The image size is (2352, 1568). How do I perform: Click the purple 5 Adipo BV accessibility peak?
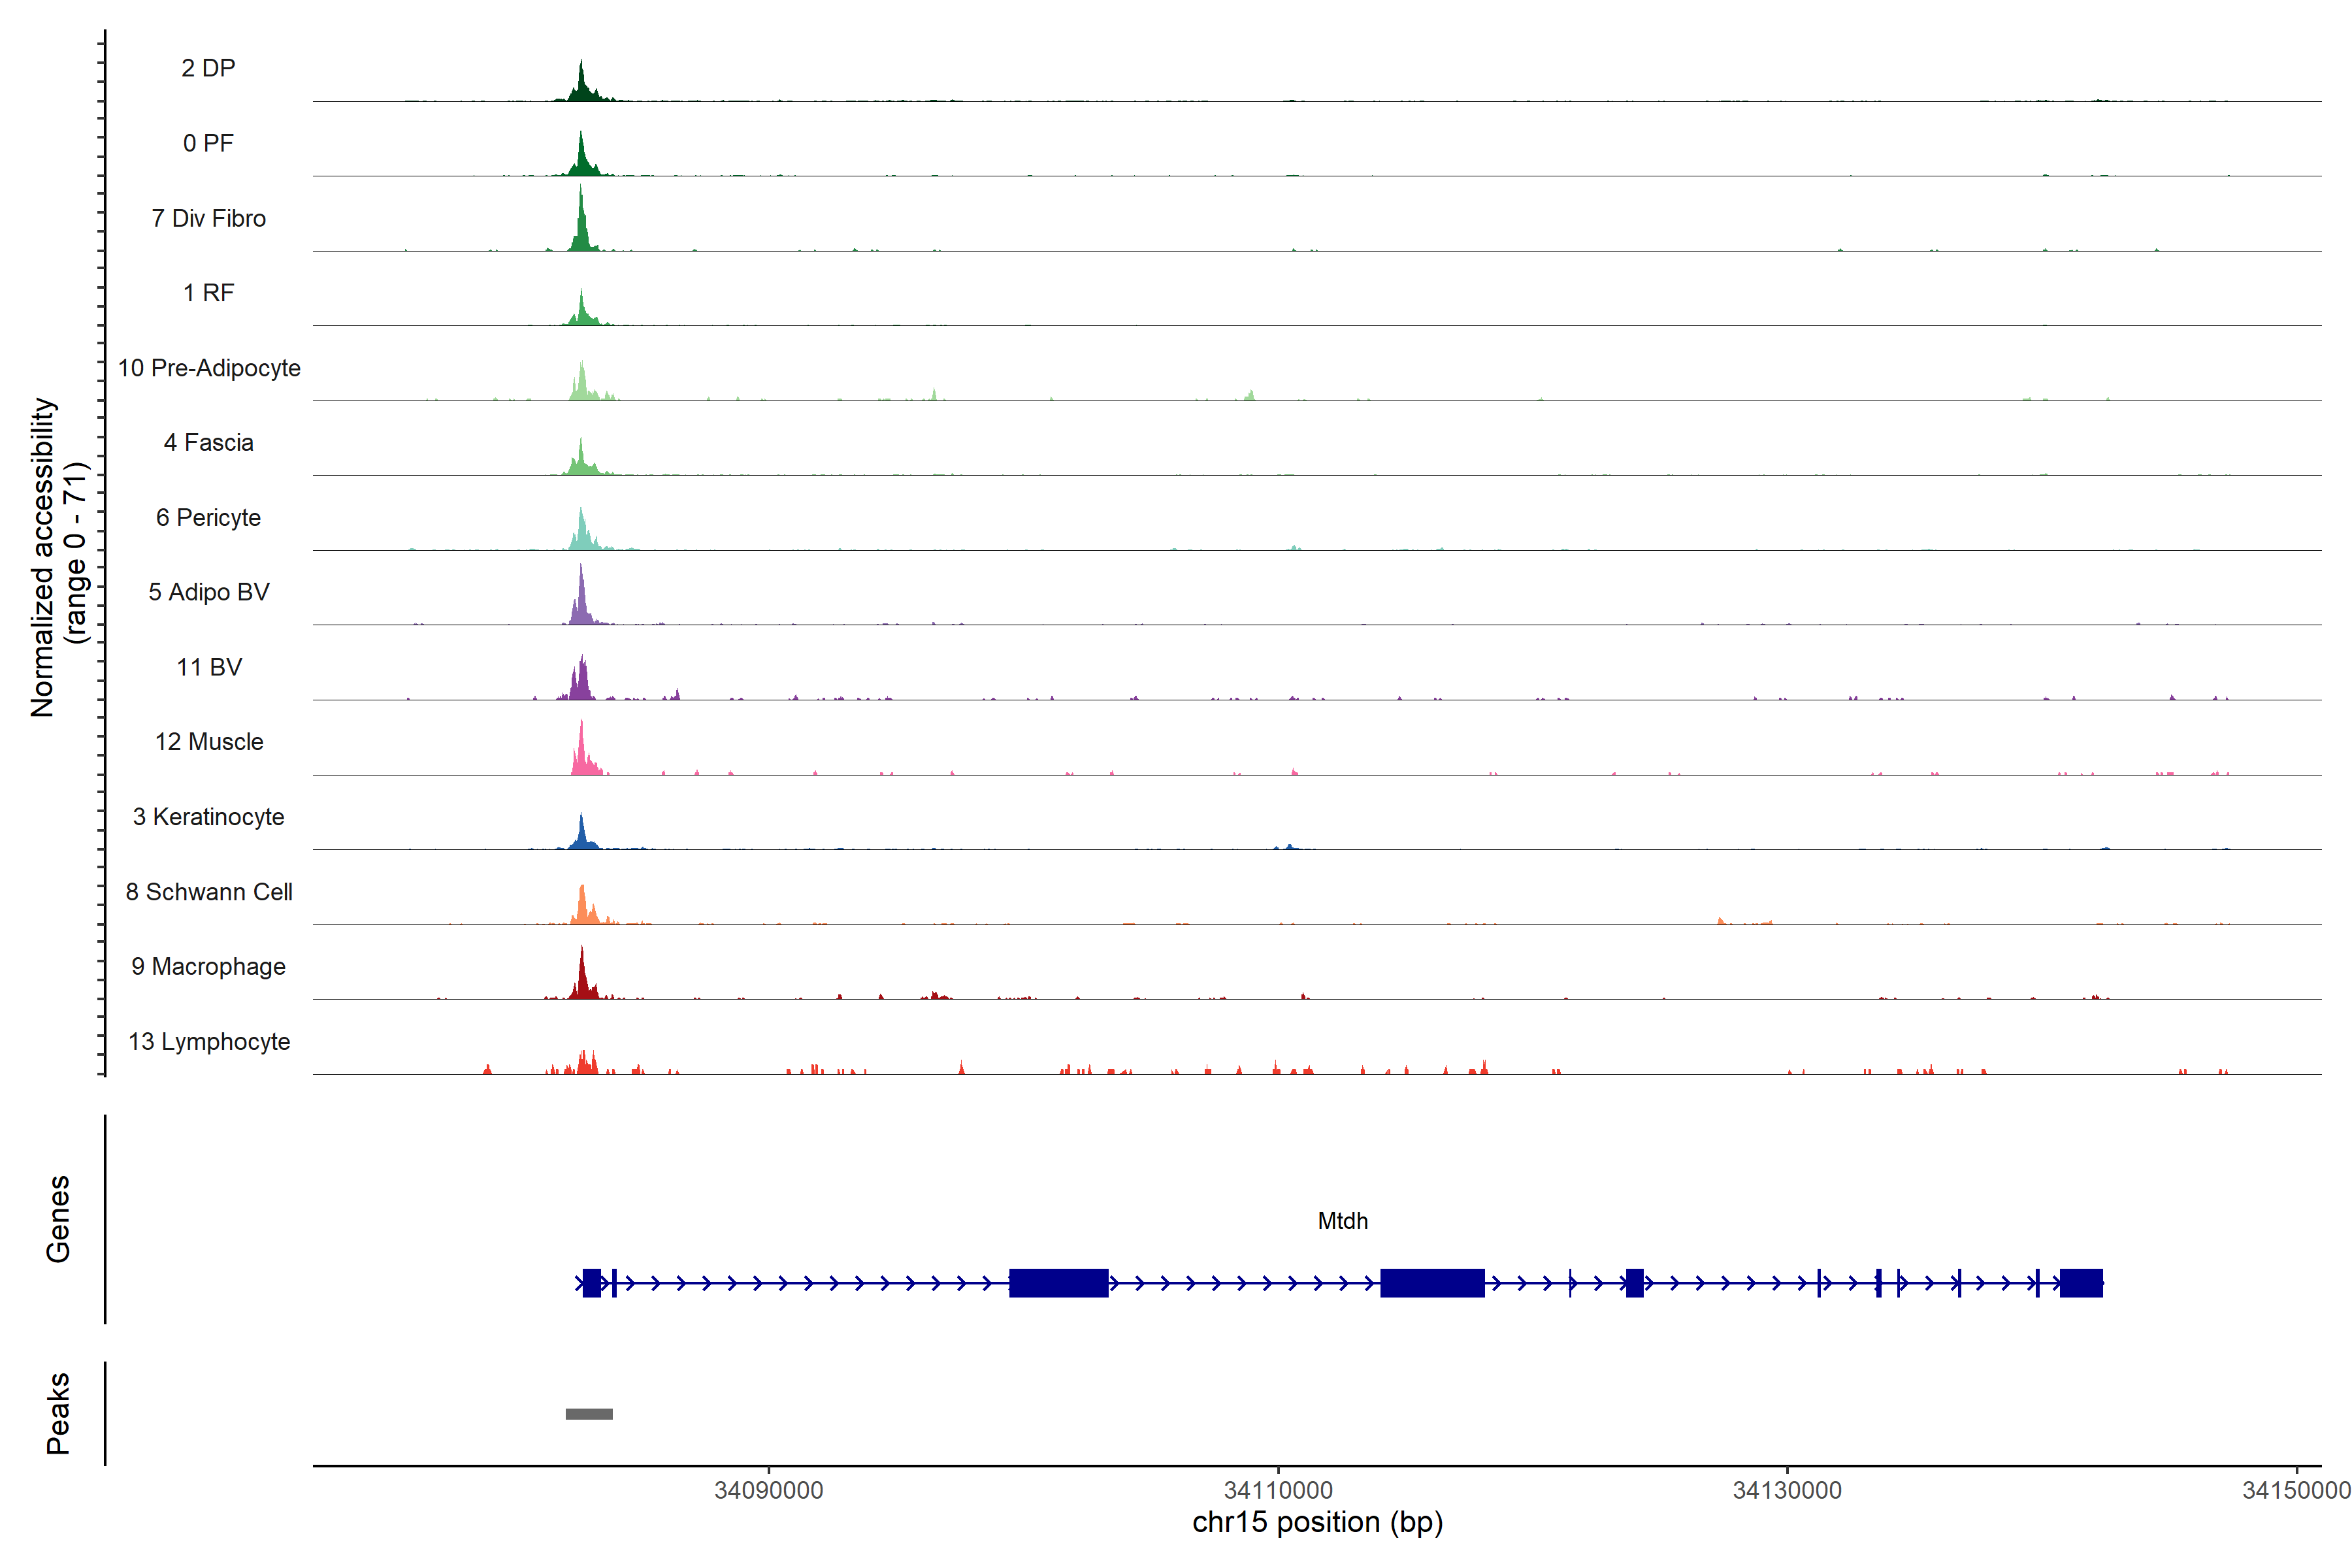(x=581, y=605)
